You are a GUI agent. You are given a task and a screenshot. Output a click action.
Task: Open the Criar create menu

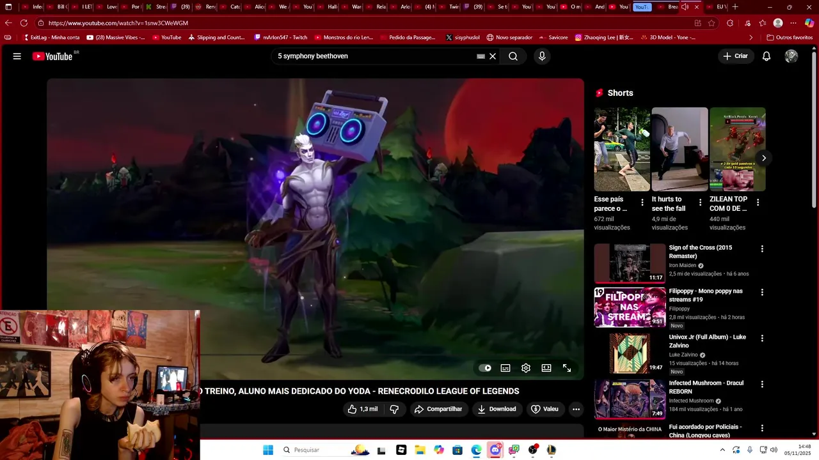(735, 56)
